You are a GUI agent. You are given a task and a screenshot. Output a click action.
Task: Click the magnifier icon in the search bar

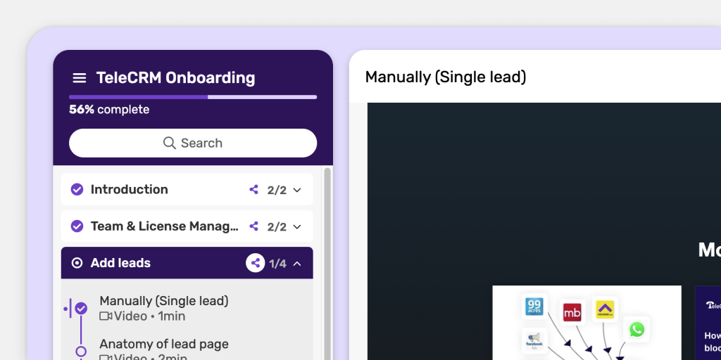click(x=169, y=143)
